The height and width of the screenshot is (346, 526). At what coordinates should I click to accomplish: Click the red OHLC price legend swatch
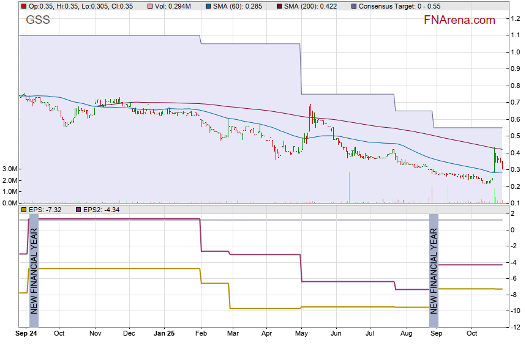(24, 6)
